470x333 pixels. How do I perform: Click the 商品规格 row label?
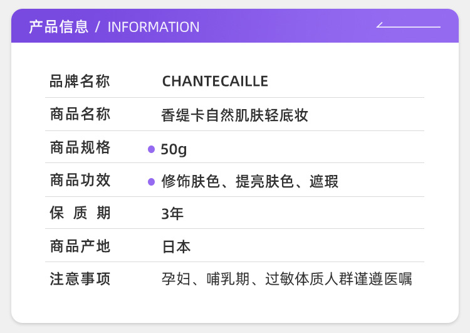coord(80,148)
